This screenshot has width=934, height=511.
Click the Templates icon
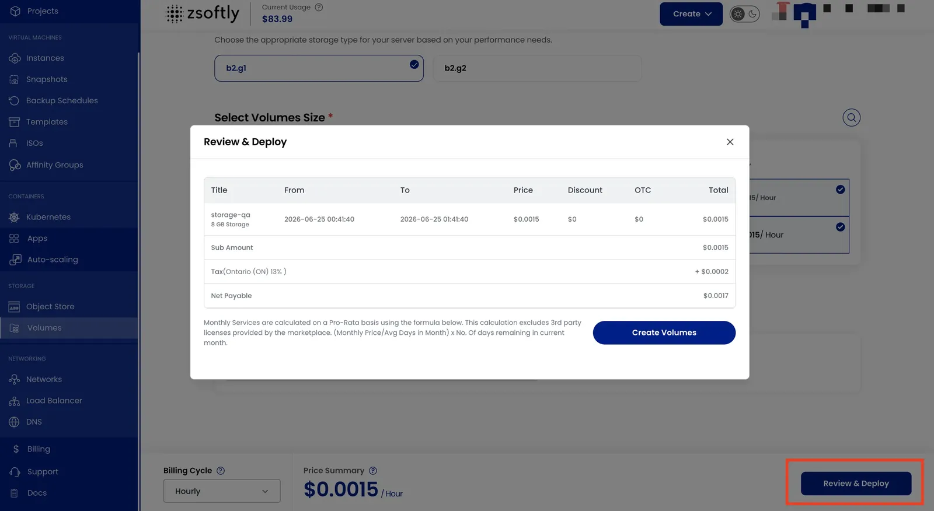tap(15, 122)
